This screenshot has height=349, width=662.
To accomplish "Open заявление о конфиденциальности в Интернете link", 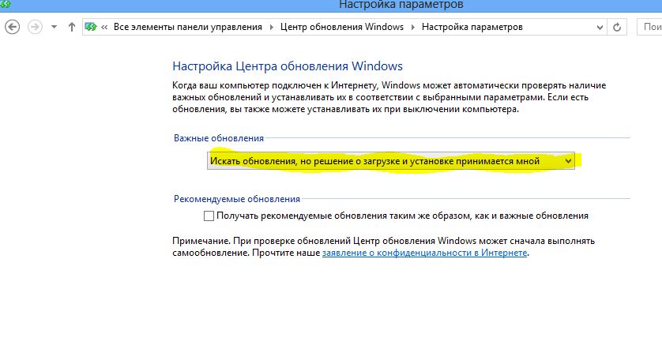I will 424,253.
